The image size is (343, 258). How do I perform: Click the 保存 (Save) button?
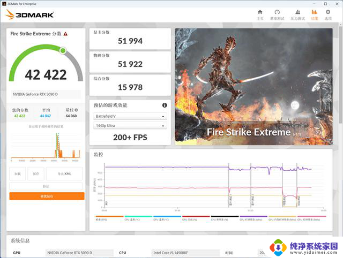pos(36,173)
